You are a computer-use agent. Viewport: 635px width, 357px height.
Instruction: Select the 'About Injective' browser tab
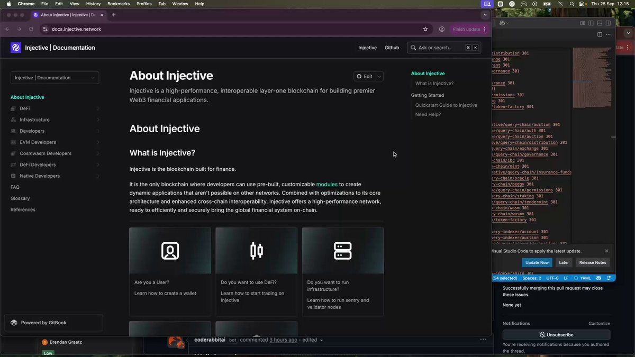pyautogui.click(x=68, y=15)
